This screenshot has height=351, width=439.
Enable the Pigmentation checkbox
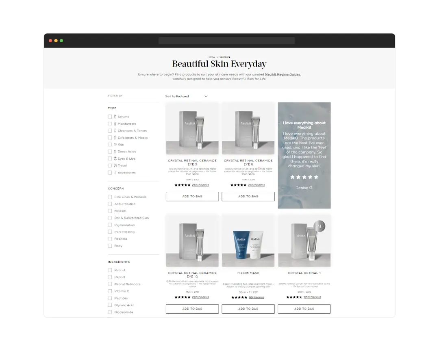[x=110, y=225]
